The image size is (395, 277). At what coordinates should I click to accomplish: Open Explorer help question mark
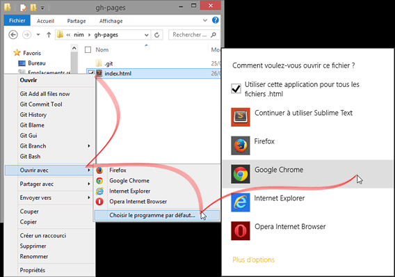(216, 20)
